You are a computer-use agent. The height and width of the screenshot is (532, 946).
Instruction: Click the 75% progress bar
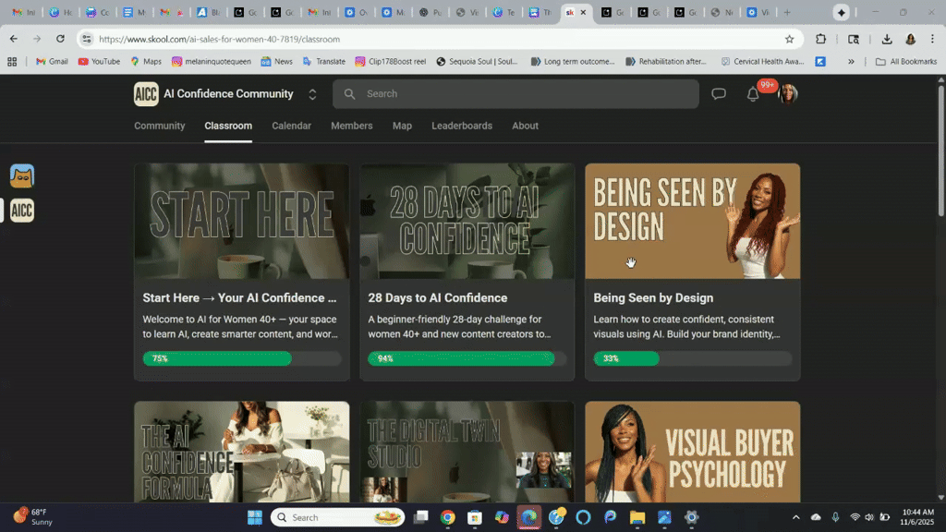pos(242,358)
